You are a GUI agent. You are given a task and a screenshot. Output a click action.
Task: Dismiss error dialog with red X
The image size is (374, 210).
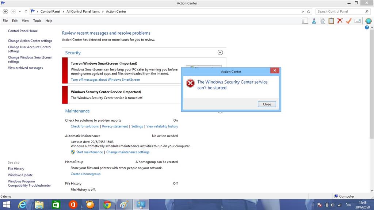pos(275,70)
